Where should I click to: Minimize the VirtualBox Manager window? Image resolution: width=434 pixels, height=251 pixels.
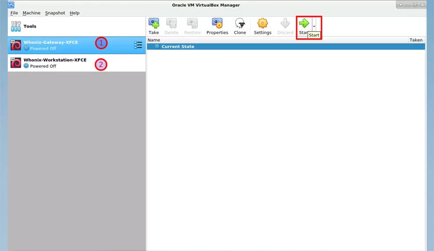point(408,5)
